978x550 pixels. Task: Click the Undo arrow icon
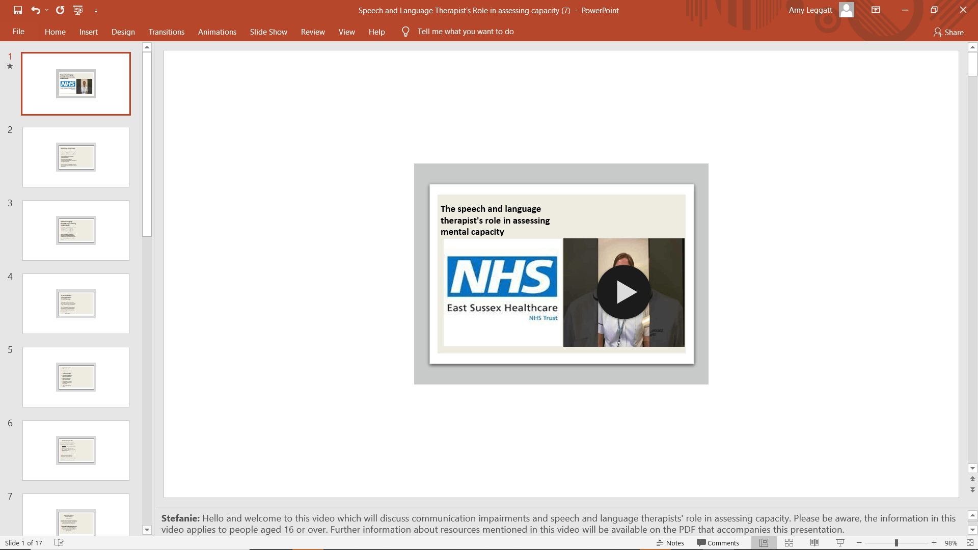click(35, 10)
